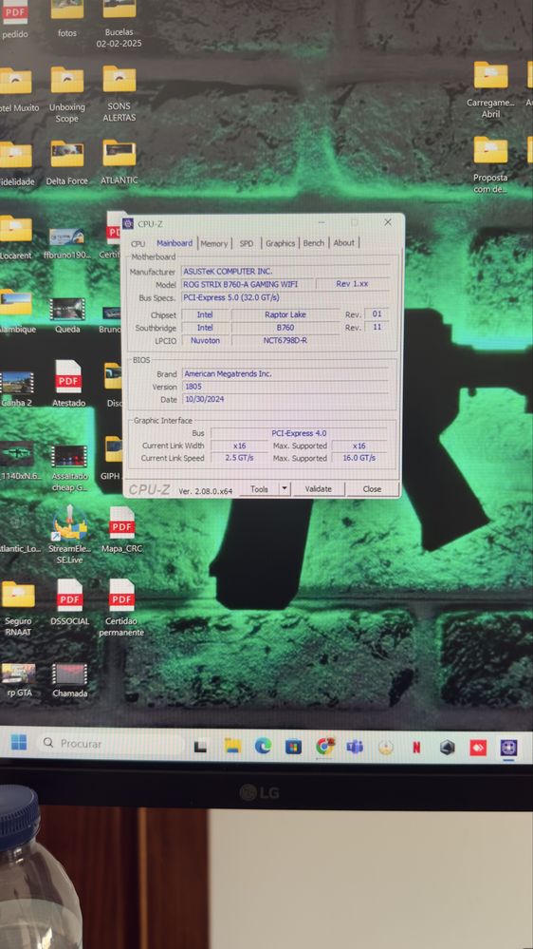Screen dimensions: 533x949
Task: Launch Microsoft Edge from the taskbar
Action: [263, 747]
